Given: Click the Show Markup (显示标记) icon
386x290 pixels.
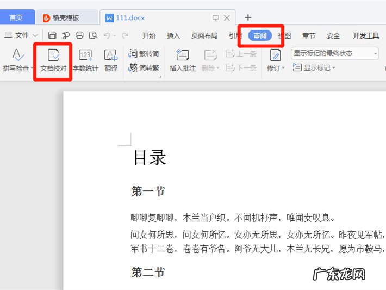Looking at the screenshot, I should (x=297, y=67).
